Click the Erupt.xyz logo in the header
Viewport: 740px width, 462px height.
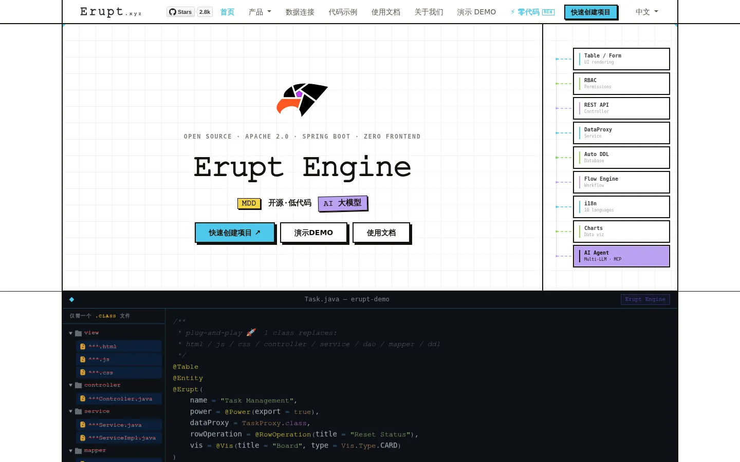[111, 12]
